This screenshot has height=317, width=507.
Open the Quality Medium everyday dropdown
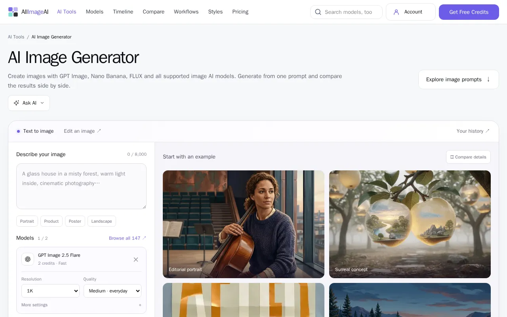pos(112,291)
